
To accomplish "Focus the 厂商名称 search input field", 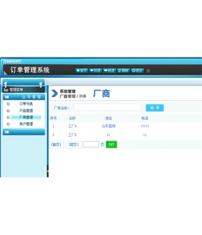I will 107,107.
